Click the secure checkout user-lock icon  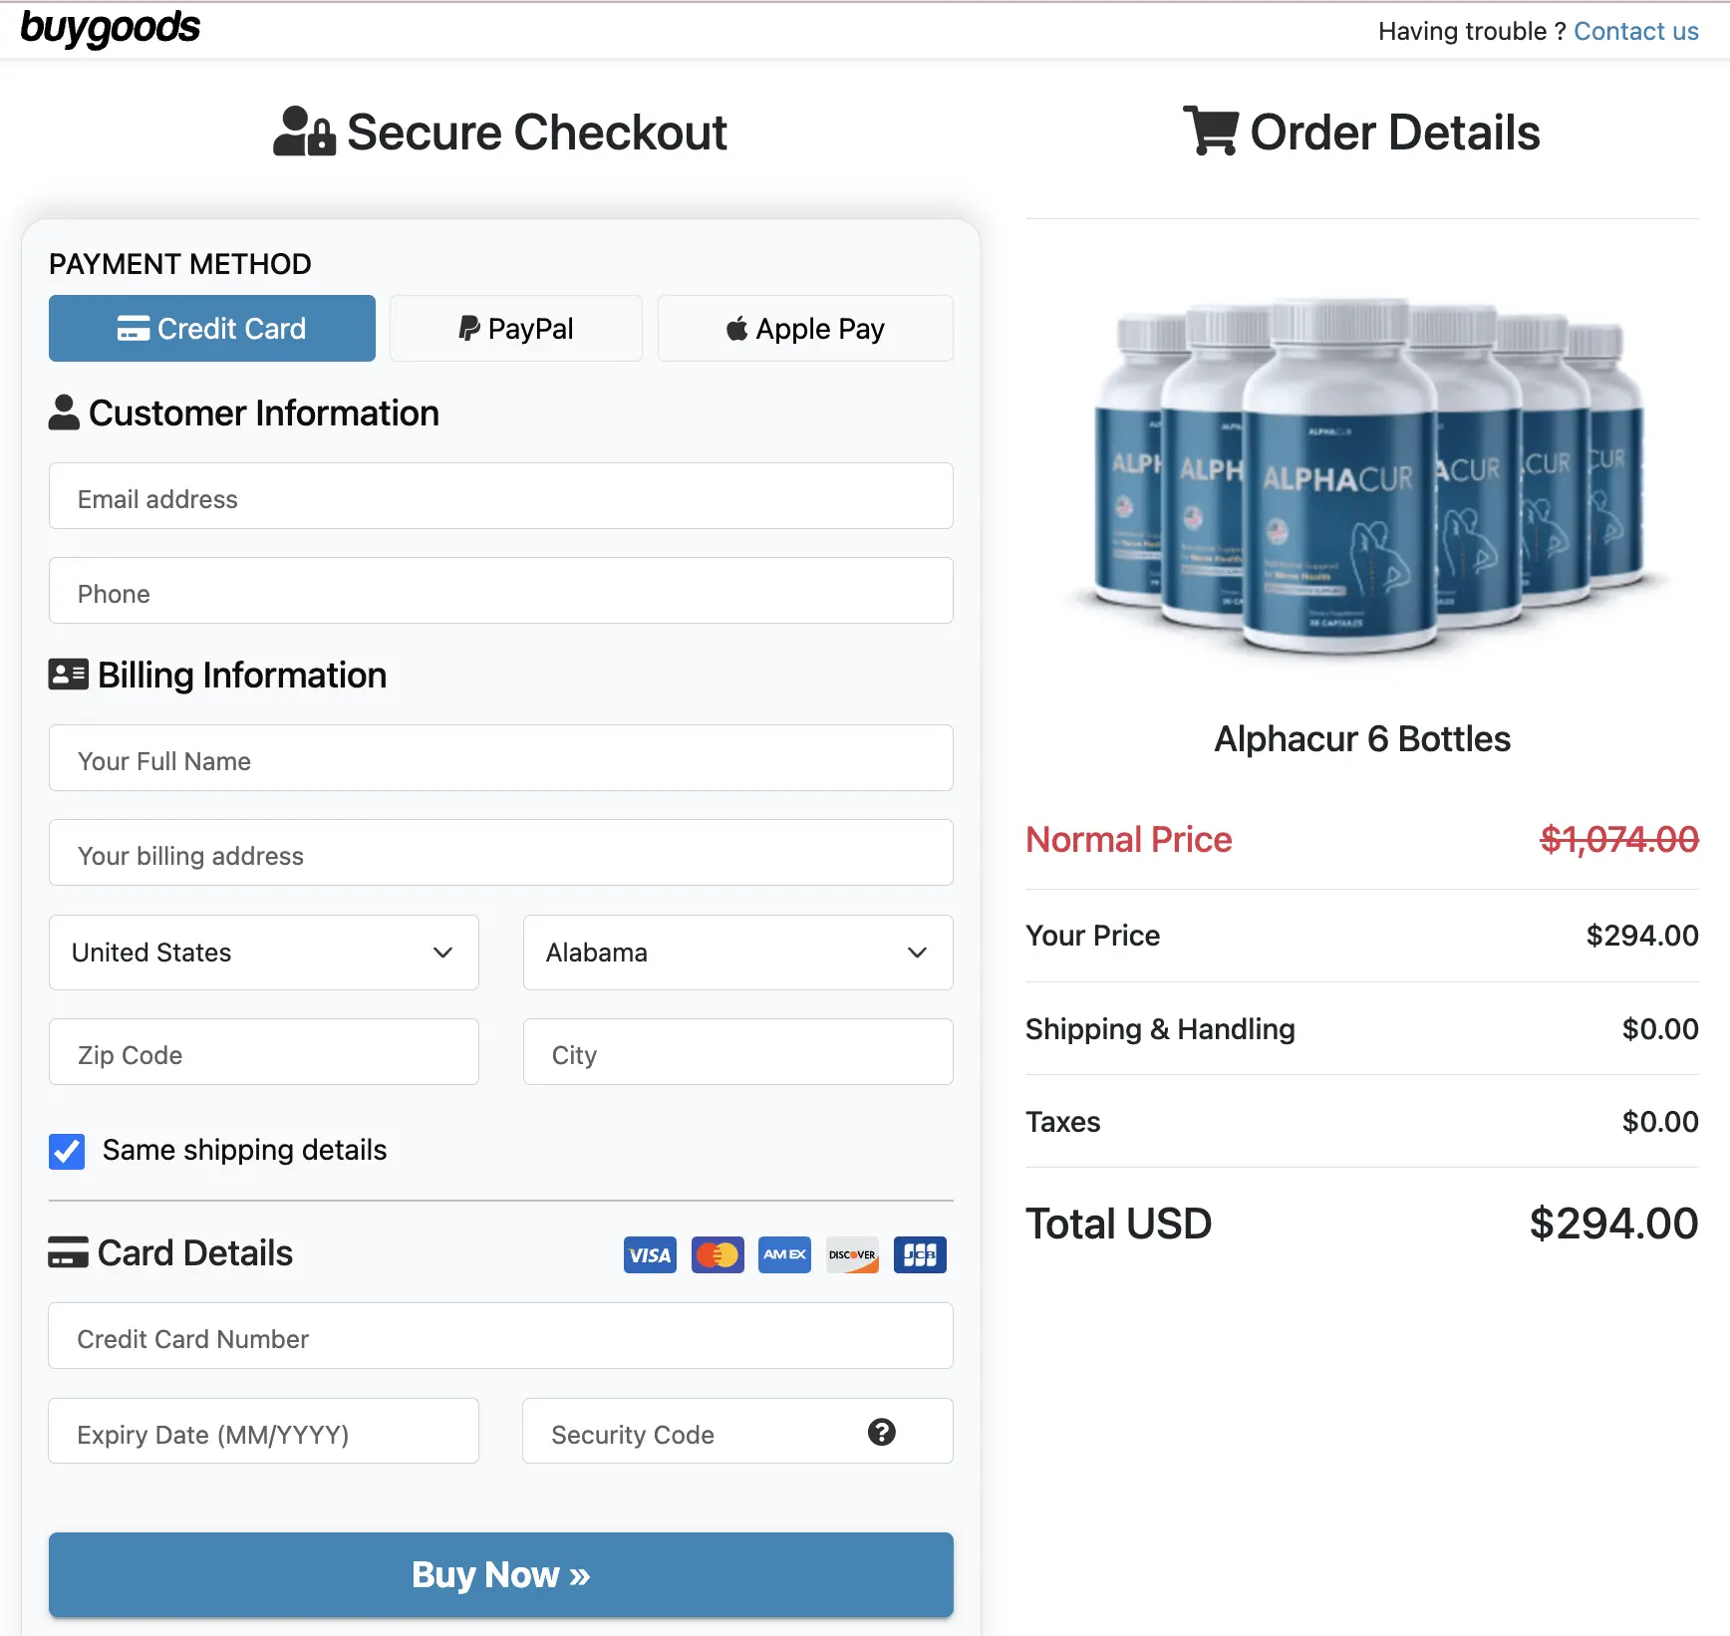tap(304, 132)
